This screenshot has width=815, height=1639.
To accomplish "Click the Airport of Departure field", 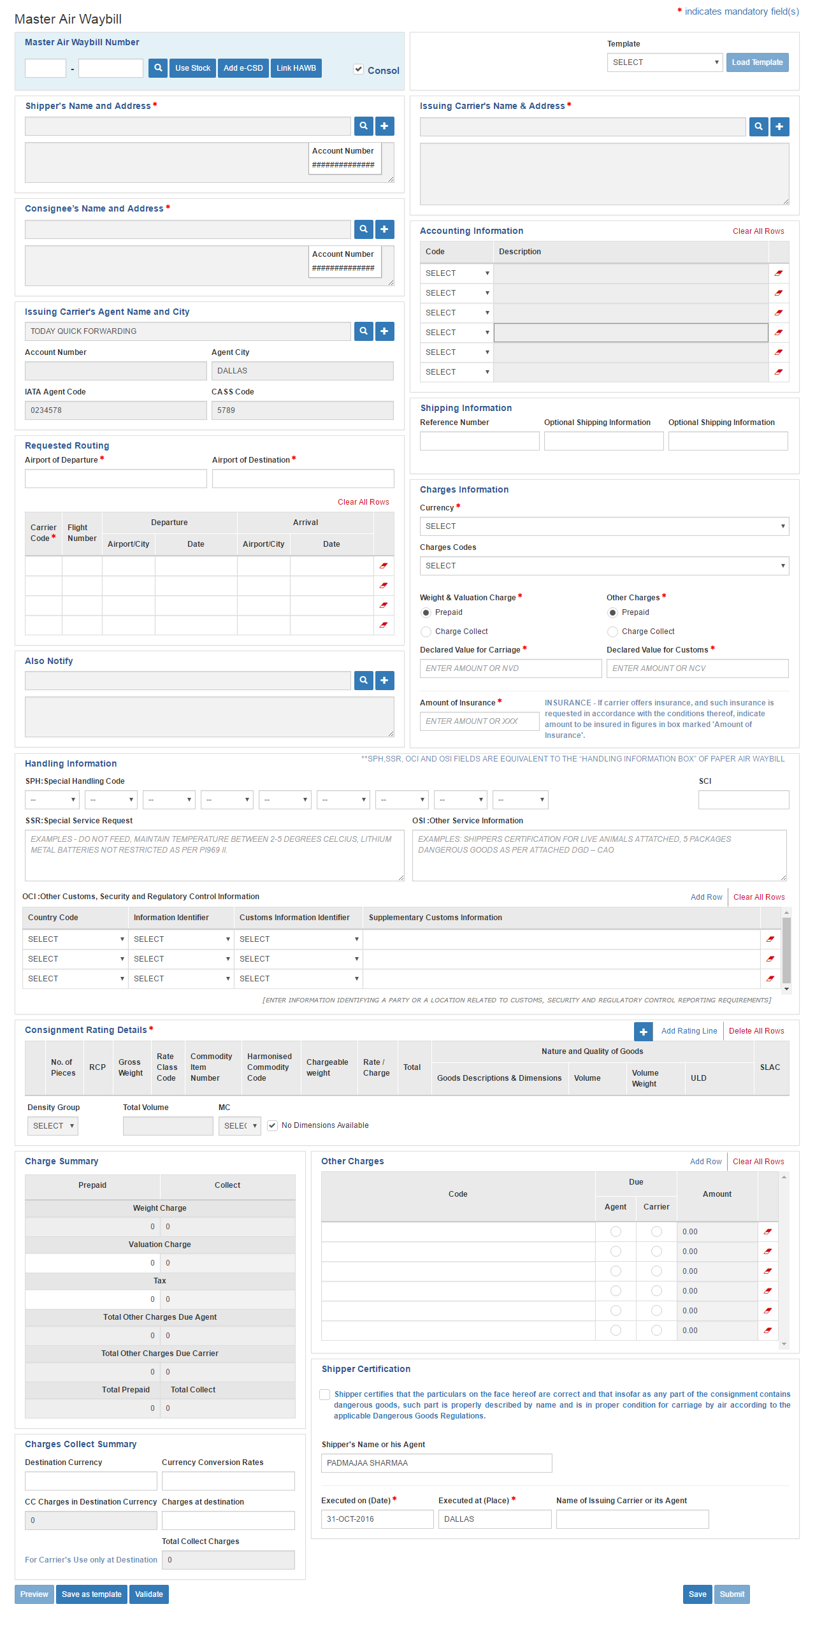I will pos(116,479).
